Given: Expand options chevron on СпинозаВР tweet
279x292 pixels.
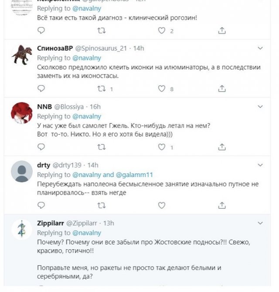Looking at the screenshot, I should [x=260, y=48].
